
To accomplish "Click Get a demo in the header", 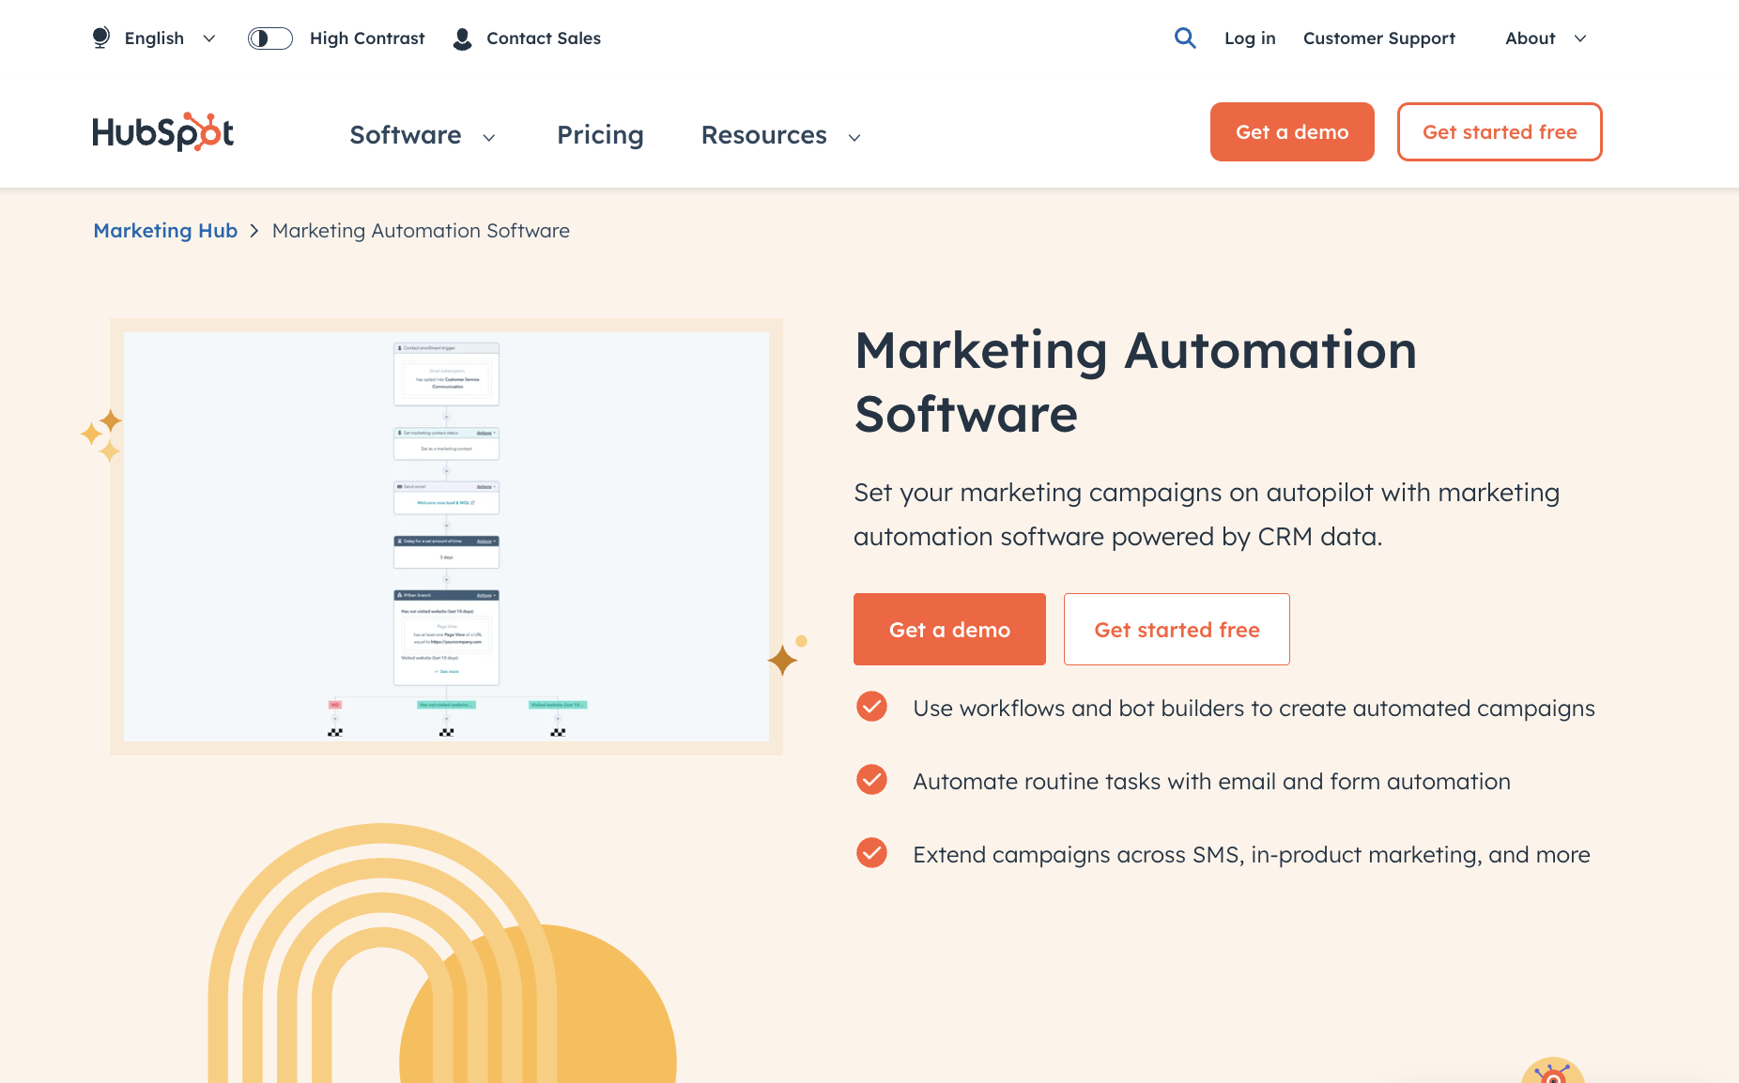I will pyautogui.click(x=1292, y=132).
